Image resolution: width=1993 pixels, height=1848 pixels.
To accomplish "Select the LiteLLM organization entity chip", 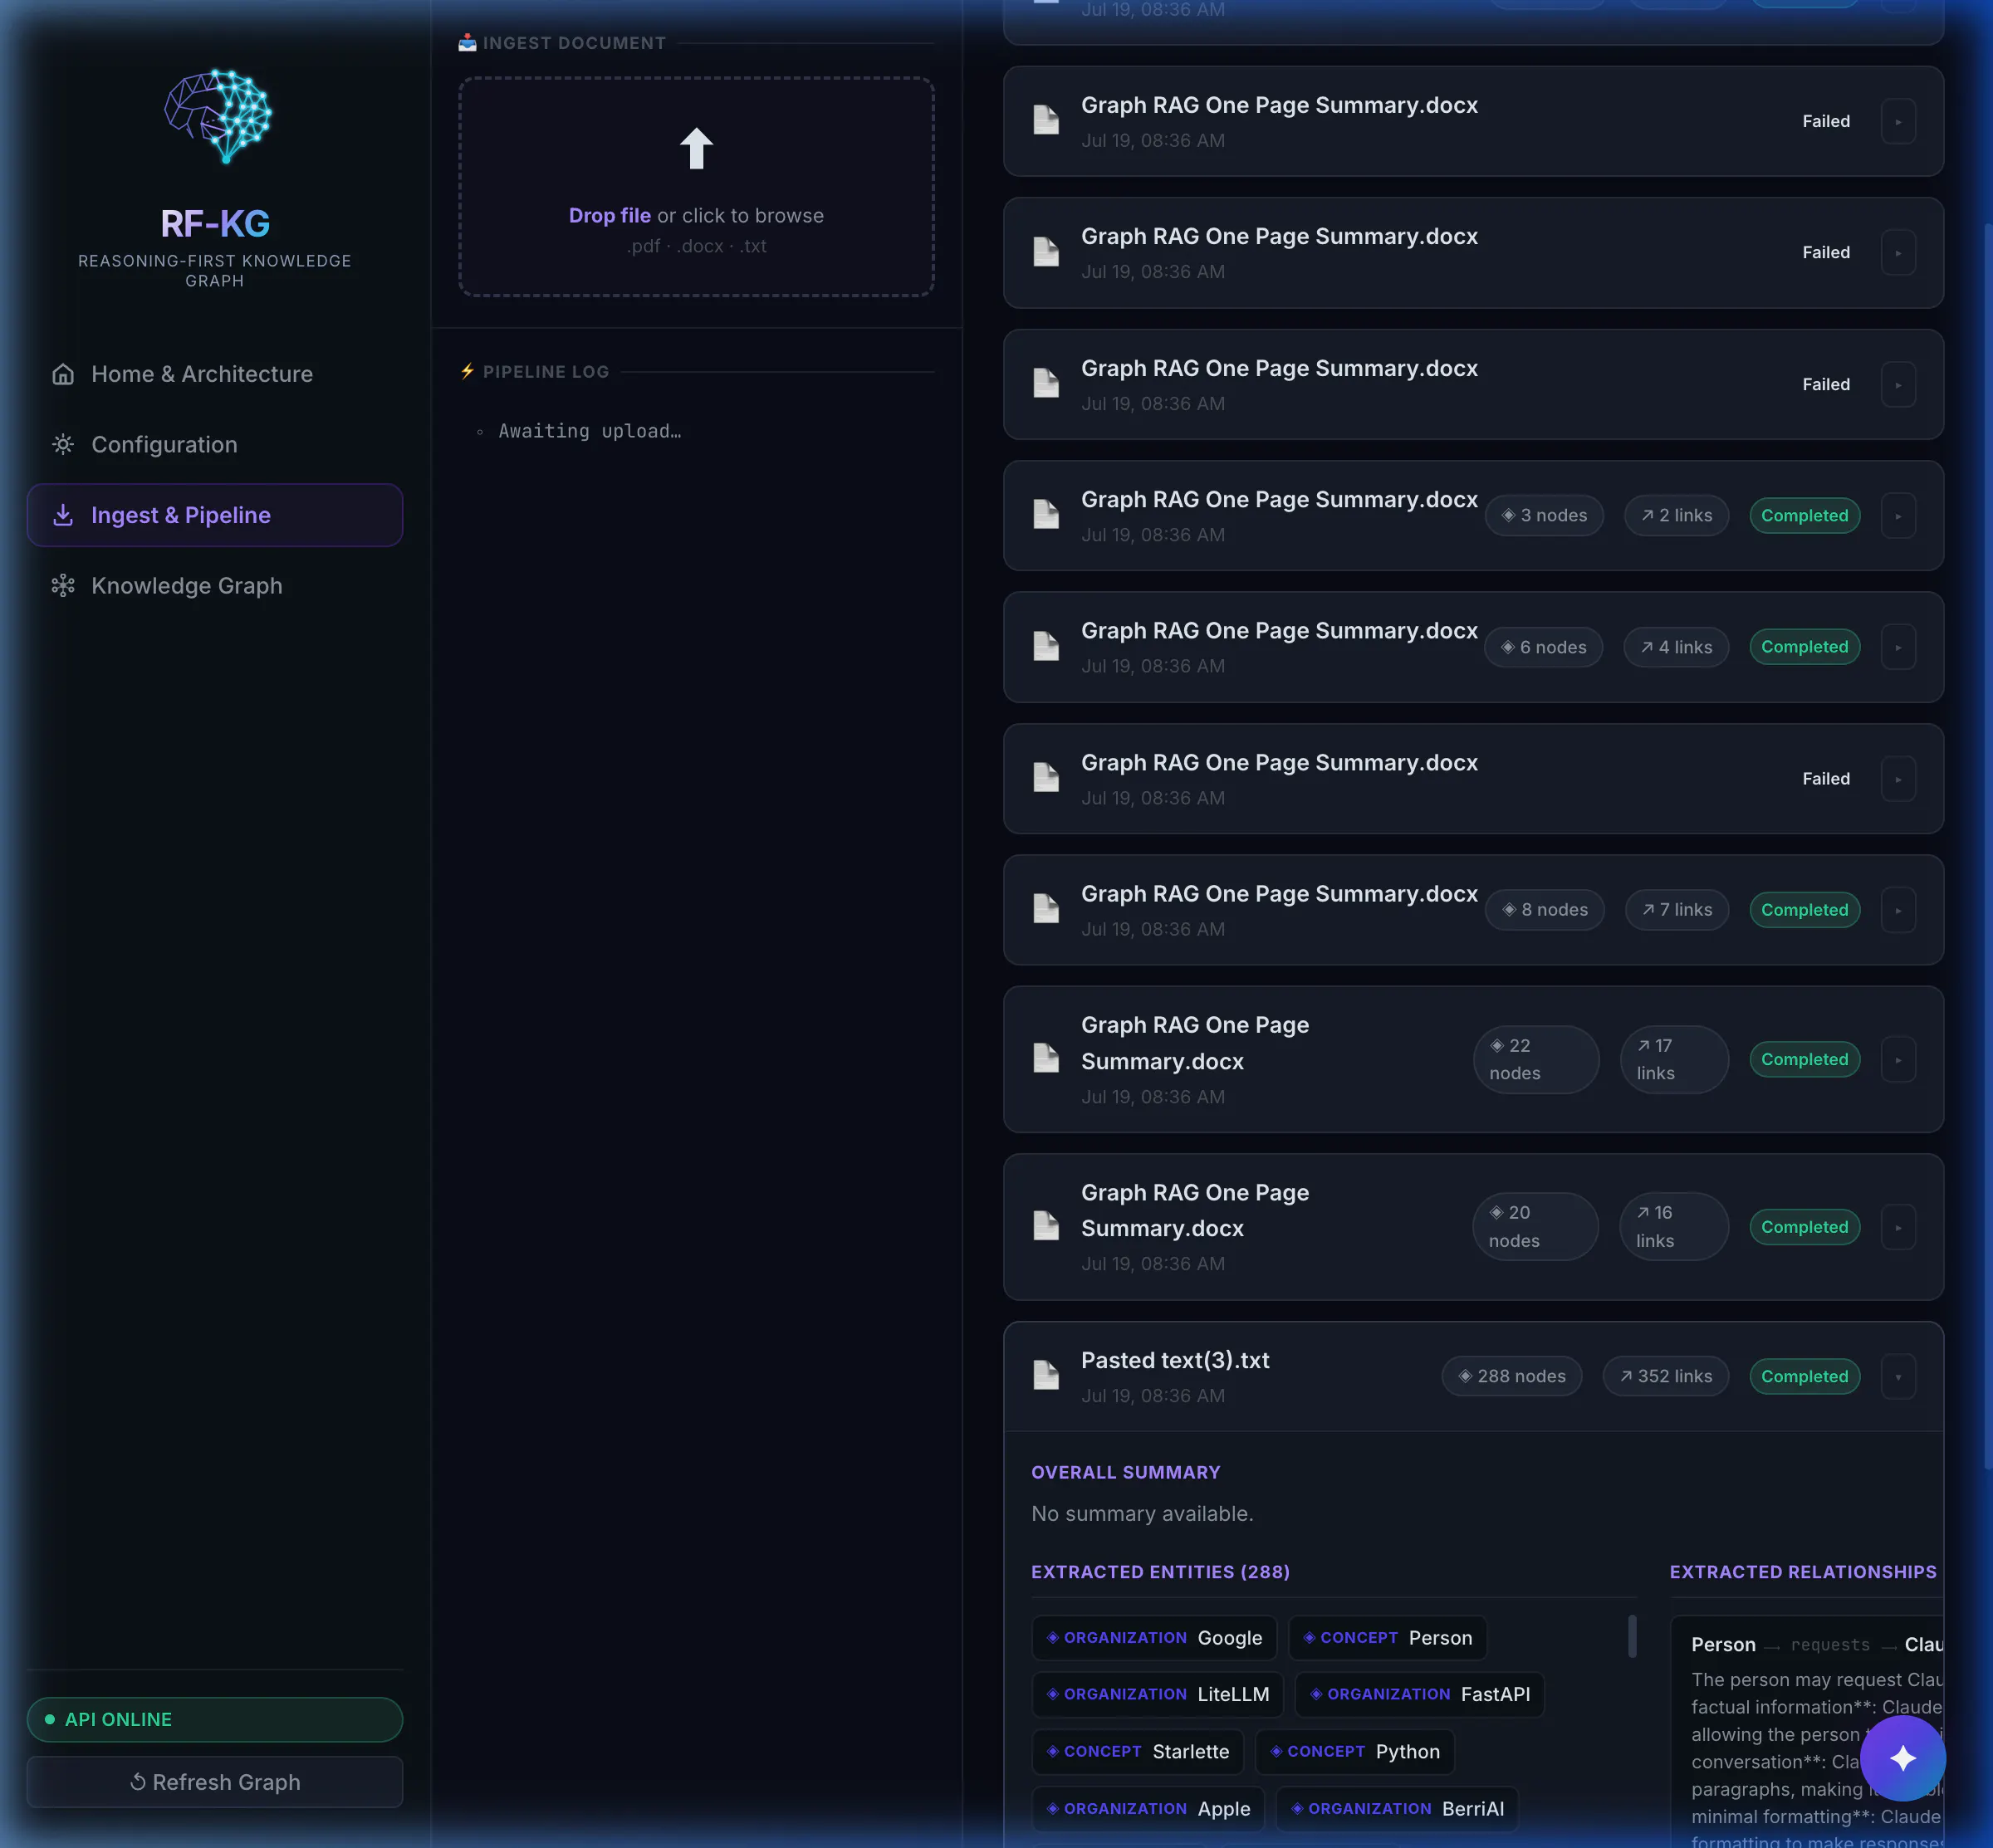I will pos(1158,1694).
